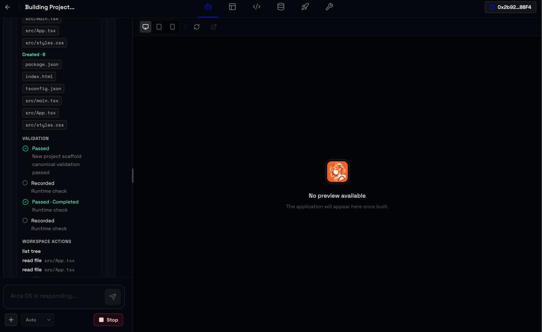Screen dimensions: 542x332
Task: Click the VALIDATION section heading
Action: pos(35,138)
